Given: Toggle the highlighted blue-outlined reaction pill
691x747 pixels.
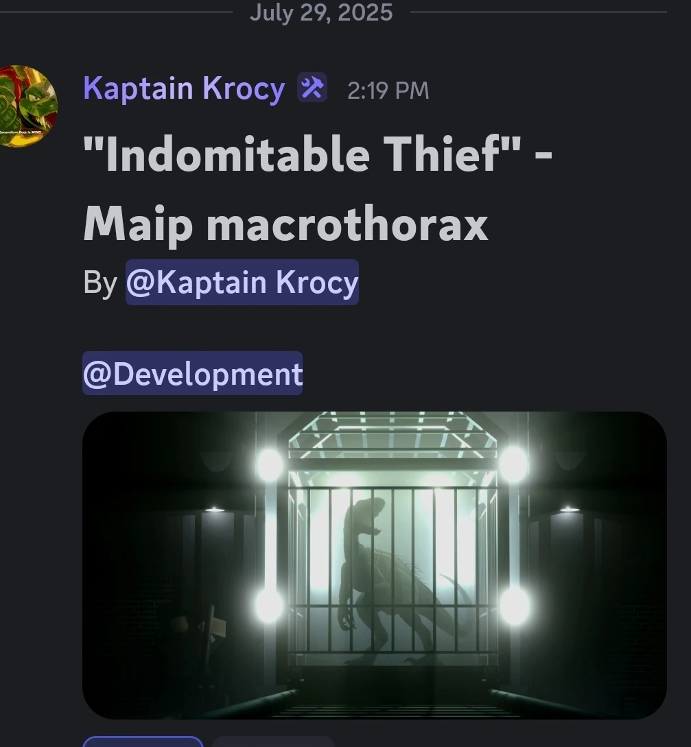Looking at the screenshot, I should tap(143, 742).
